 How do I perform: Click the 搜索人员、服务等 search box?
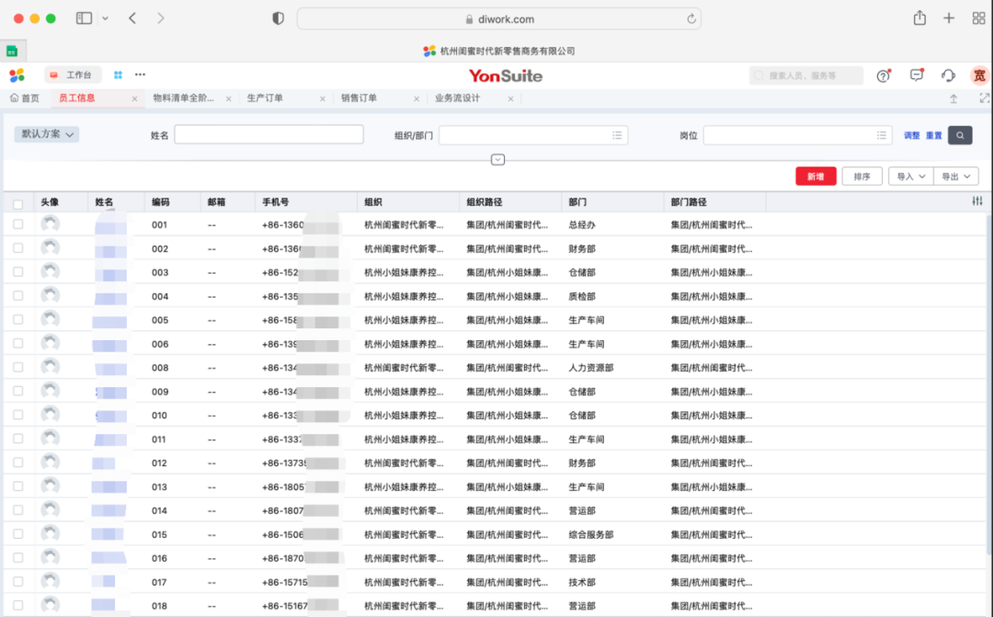[806, 75]
